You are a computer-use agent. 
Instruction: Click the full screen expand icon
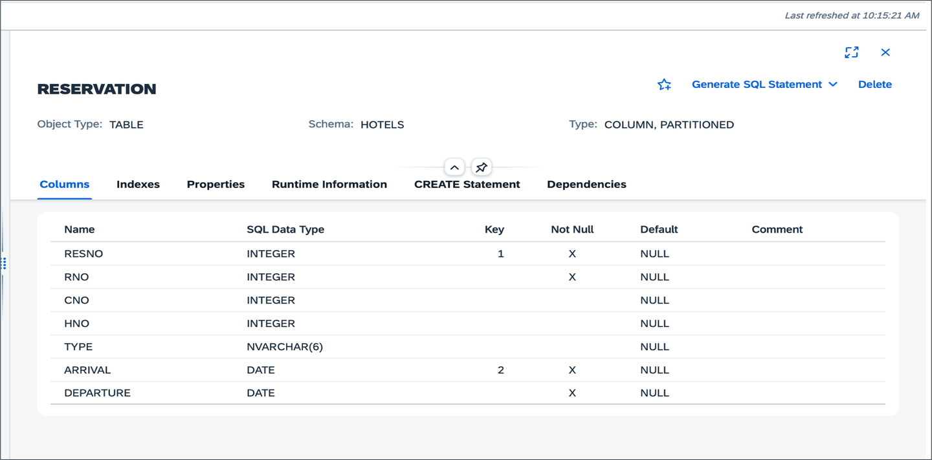click(851, 52)
